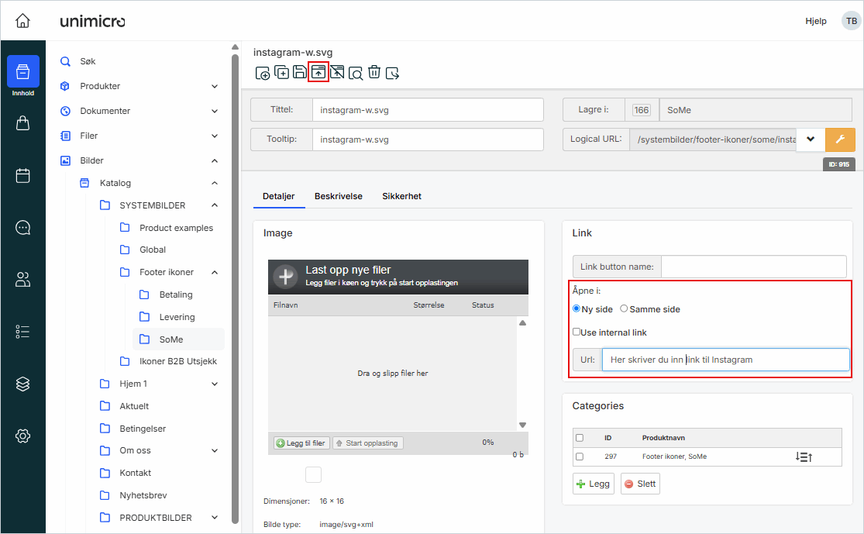Switch to the Beskrivelse tab

click(338, 197)
